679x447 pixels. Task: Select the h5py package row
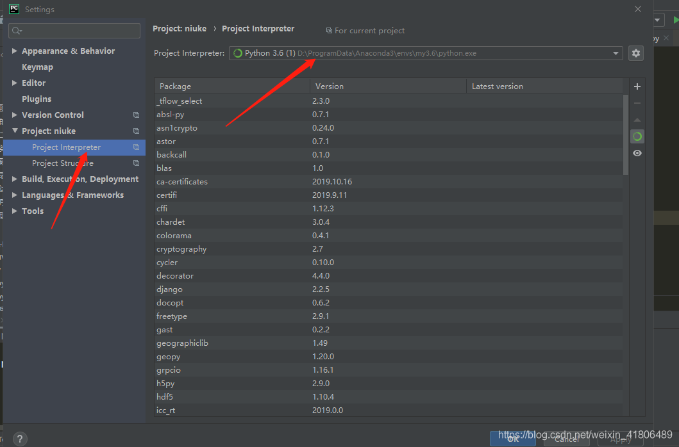click(x=389, y=384)
